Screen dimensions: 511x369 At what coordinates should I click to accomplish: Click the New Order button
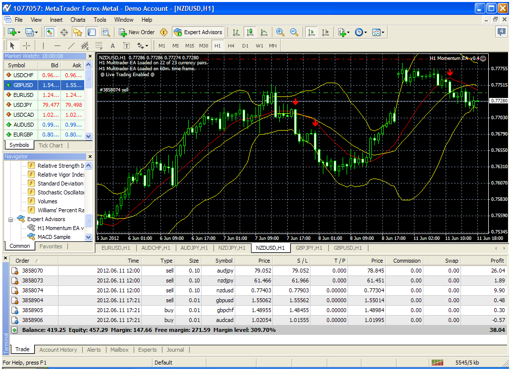137,32
